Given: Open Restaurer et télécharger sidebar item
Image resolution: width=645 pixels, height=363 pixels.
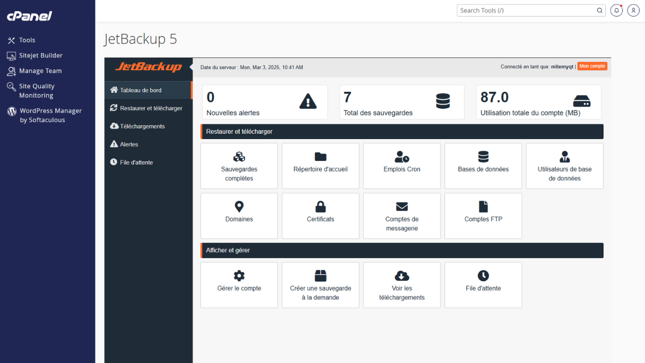Looking at the screenshot, I should tap(148, 108).
